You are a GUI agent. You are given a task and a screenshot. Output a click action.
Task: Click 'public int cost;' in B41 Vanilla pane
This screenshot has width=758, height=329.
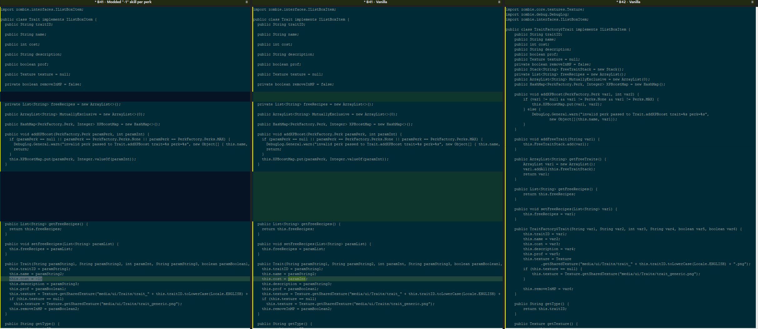click(275, 44)
